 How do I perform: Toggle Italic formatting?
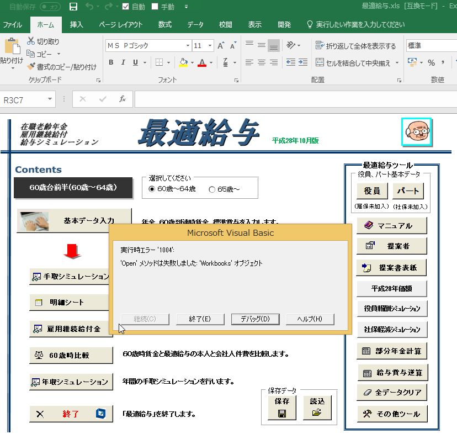click(x=123, y=62)
